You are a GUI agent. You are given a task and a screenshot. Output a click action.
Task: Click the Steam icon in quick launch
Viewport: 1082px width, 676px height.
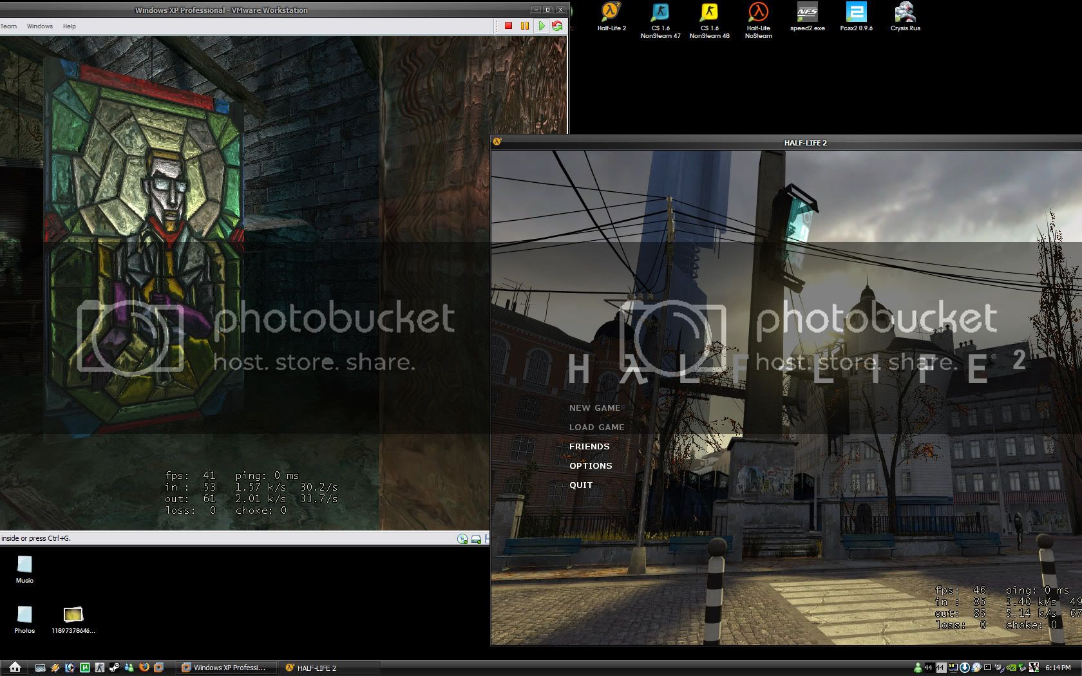click(x=114, y=668)
